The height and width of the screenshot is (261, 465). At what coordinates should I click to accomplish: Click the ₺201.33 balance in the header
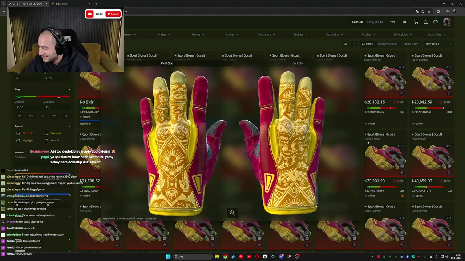point(357,22)
